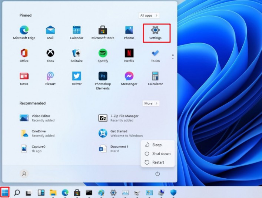Choose Shut down from the power menu
The width and height of the screenshot is (262, 198).
click(157, 154)
